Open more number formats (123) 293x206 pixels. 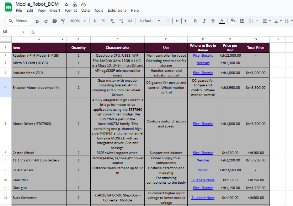(130, 21)
